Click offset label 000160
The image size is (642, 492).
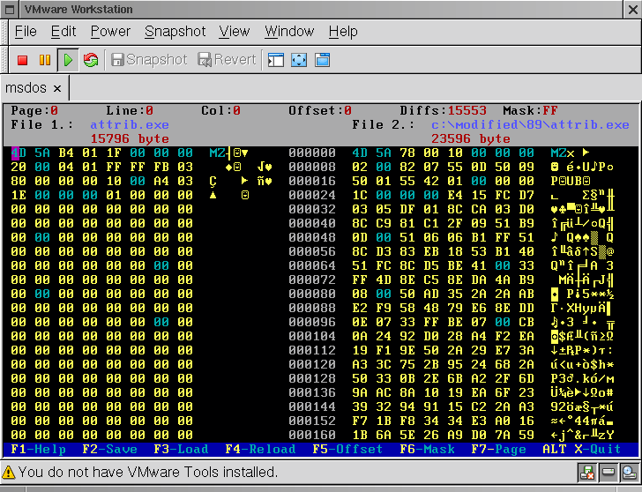coord(312,435)
